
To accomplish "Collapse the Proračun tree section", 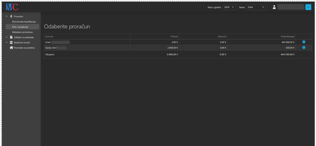I will (x=7, y=16).
